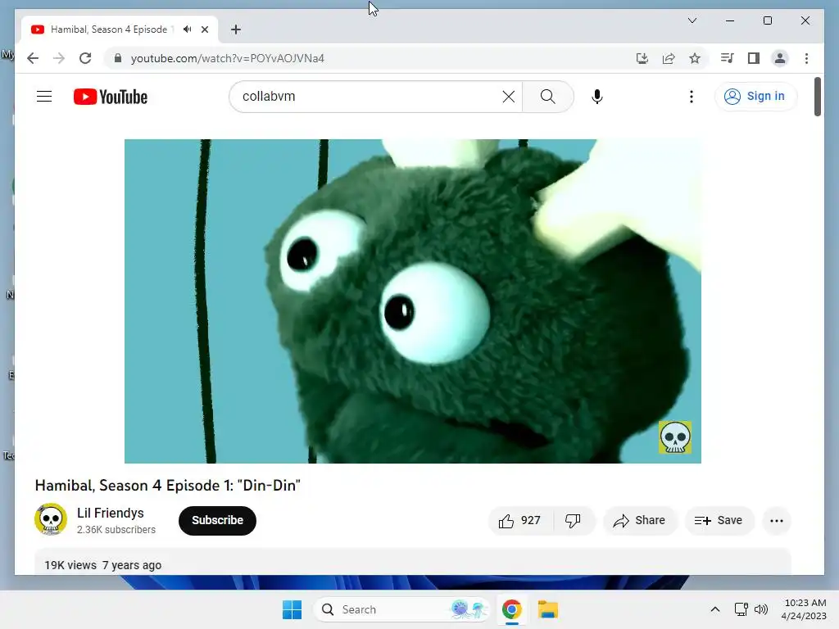Bookmark this page with star

695,58
